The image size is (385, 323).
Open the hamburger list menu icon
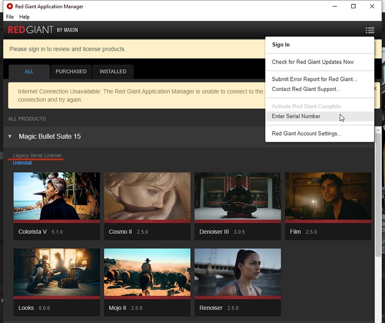[x=370, y=30]
